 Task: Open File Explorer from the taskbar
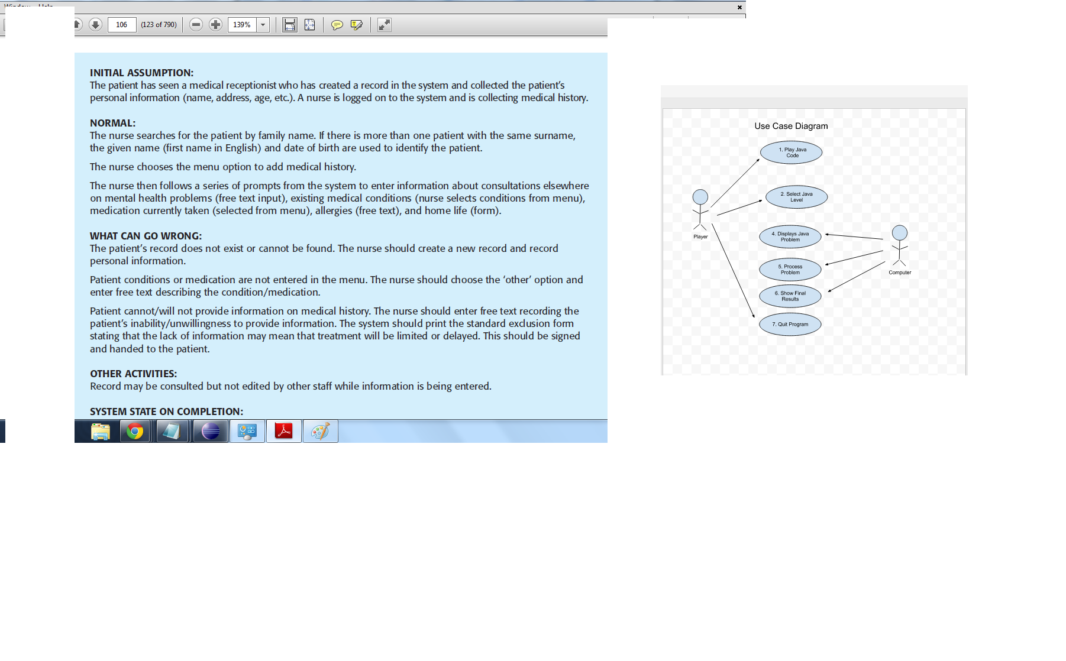(x=101, y=432)
